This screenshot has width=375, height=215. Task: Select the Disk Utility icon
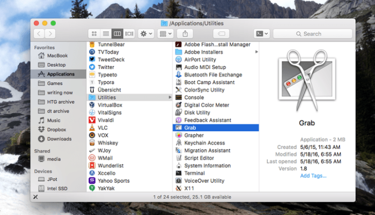point(179,113)
